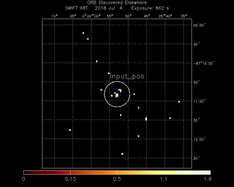The height and width of the screenshot is (187, 234).
Task: Click the -67°10'00" declination axis label
Action: (x=204, y=63)
